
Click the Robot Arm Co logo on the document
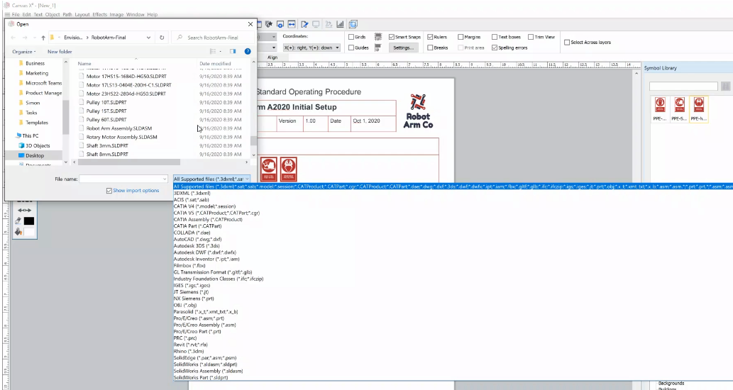pos(418,111)
